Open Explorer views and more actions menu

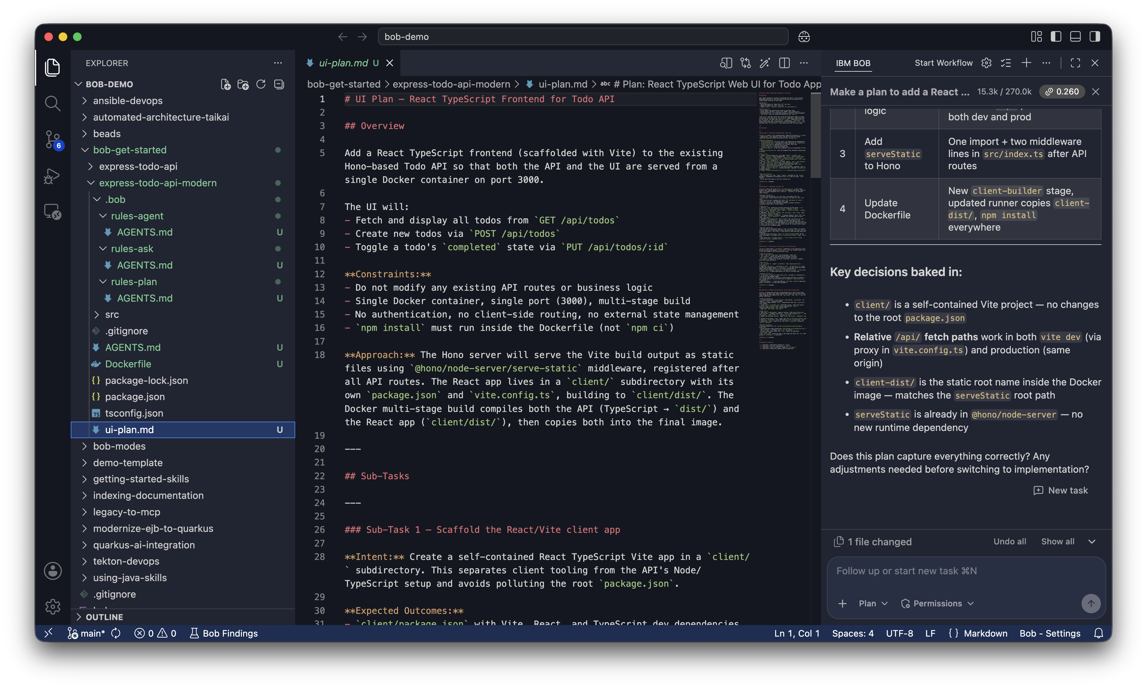(x=278, y=63)
